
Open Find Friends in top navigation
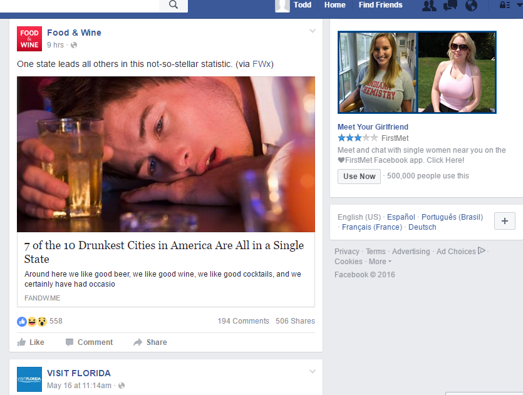tap(380, 5)
